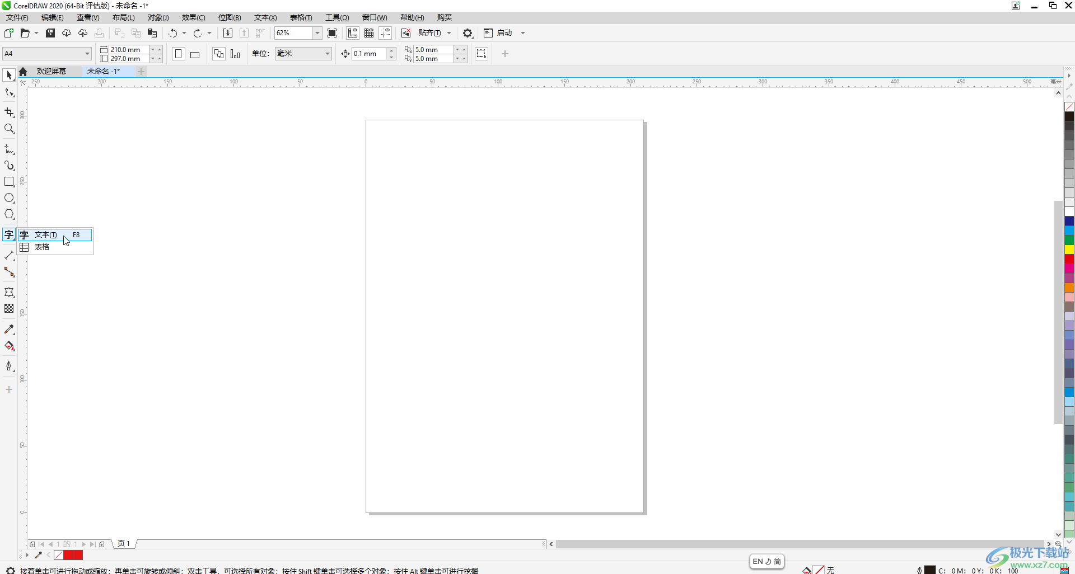The image size is (1075, 574).
Task: Select the Polygon tool
Action: (x=9, y=214)
